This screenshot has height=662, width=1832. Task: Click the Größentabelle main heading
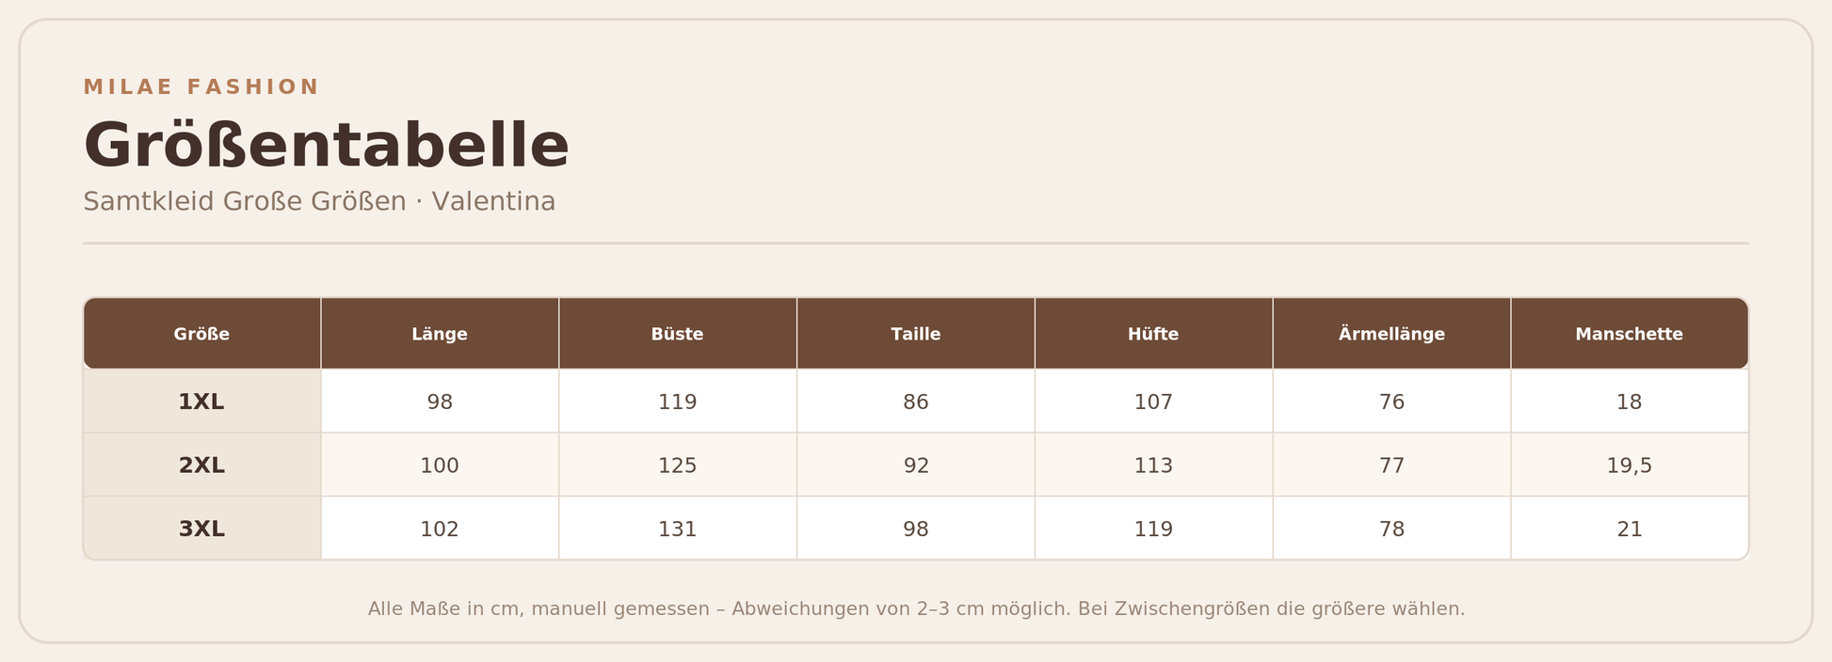326,146
